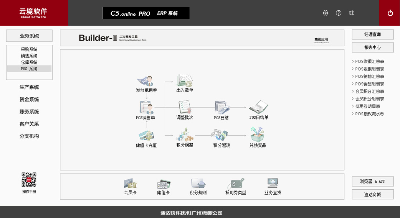Click the 储值卡充值 recharge icon

click(x=146, y=136)
